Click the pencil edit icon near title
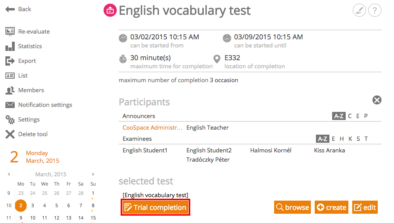 pos(359,10)
